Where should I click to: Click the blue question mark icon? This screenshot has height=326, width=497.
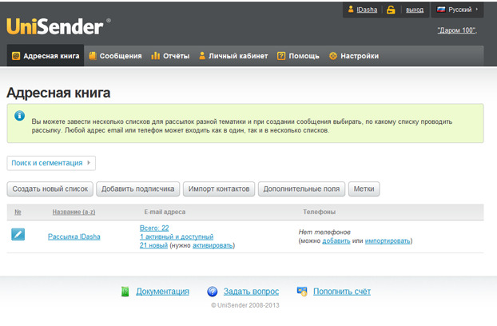click(212, 291)
